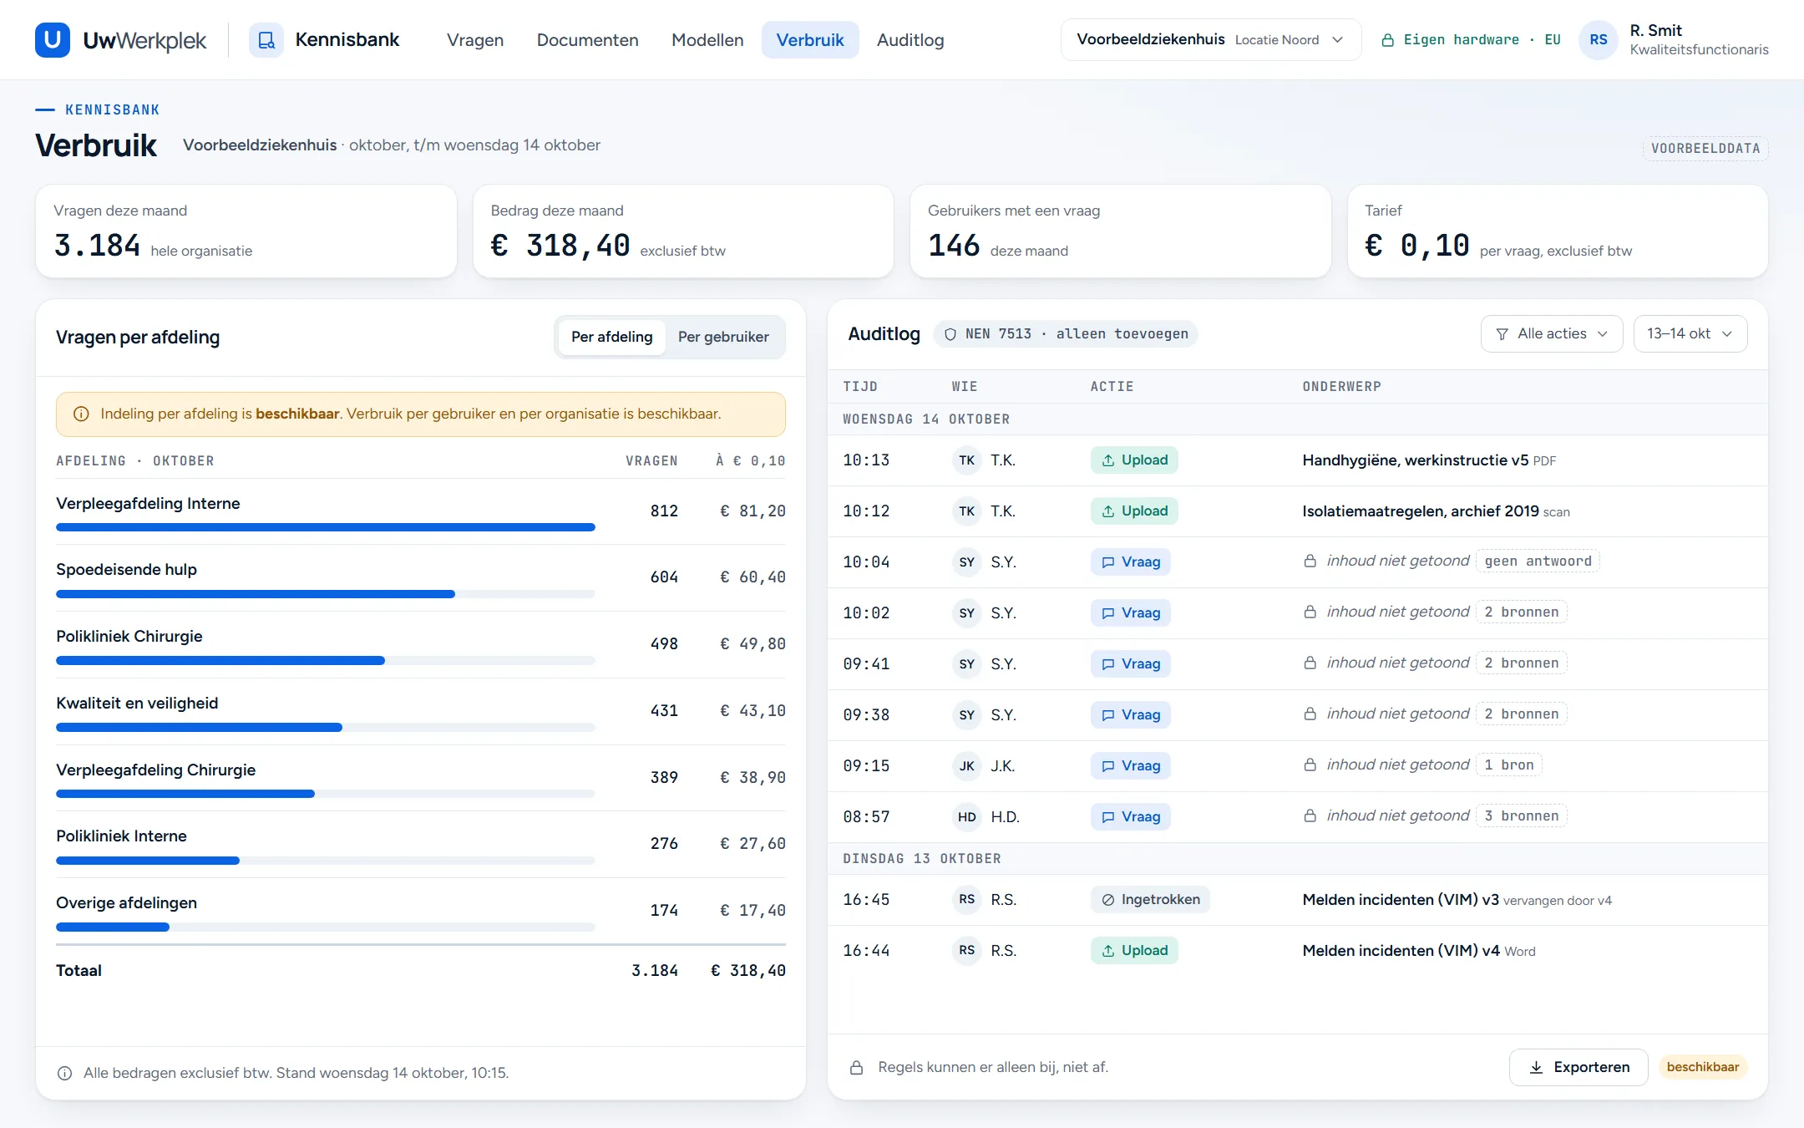
Task: Click the shield icon in NEN 7513 badge
Action: (x=950, y=334)
